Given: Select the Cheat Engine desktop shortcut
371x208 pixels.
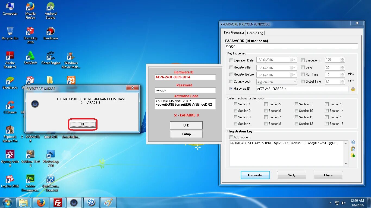Looking at the screenshot, I should pos(51,58).
